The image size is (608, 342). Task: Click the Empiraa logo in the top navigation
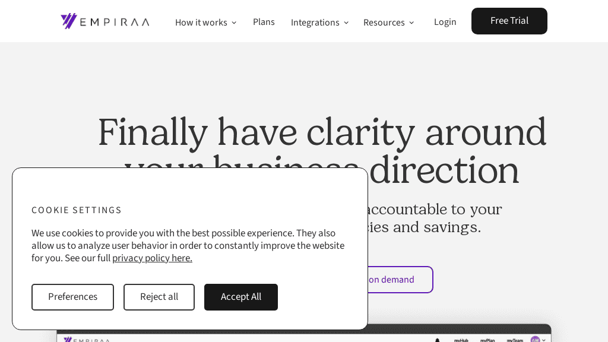[104, 21]
